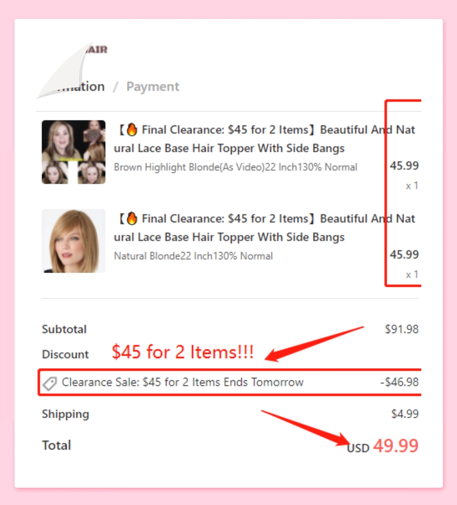Click the discount tag icon
Image resolution: width=457 pixels, height=505 pixels.
click(x=50, y=383)
